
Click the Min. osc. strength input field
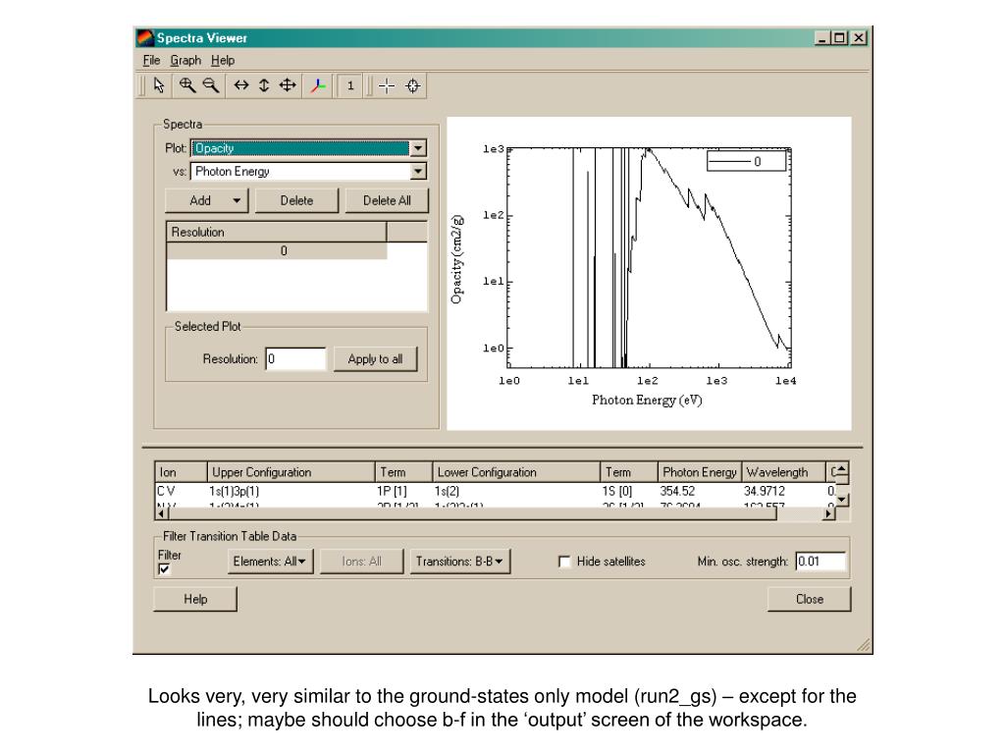point(820,562)
